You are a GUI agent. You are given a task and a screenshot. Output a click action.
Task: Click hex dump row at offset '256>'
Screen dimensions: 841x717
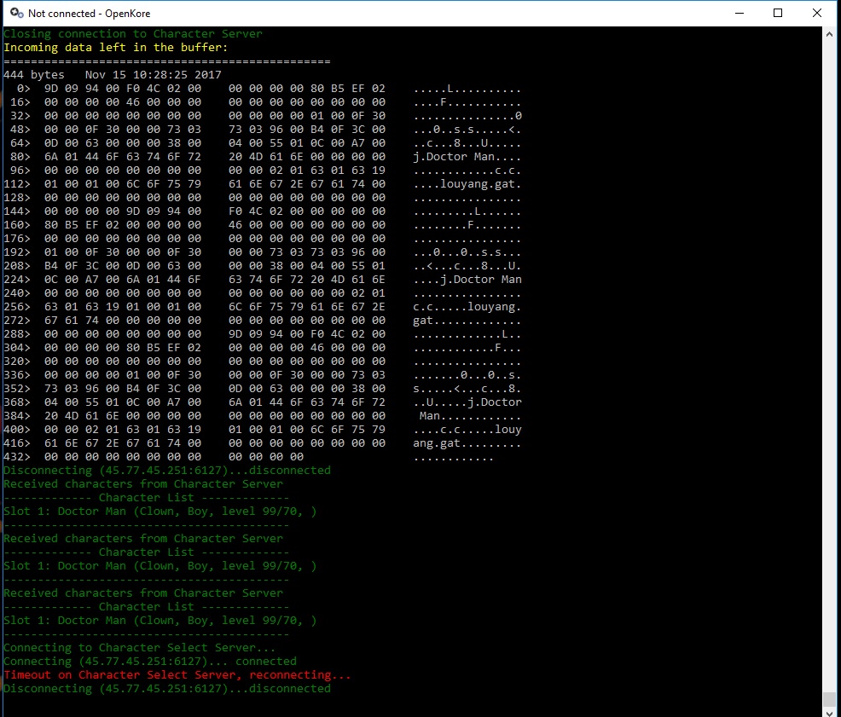[x=263, y=307]
